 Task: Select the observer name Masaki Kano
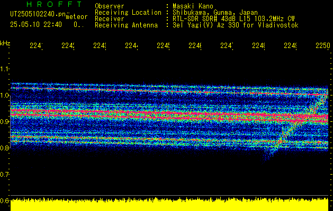193,6
